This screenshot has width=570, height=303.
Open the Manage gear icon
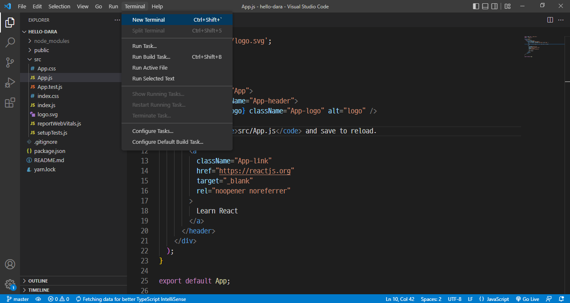10,284
